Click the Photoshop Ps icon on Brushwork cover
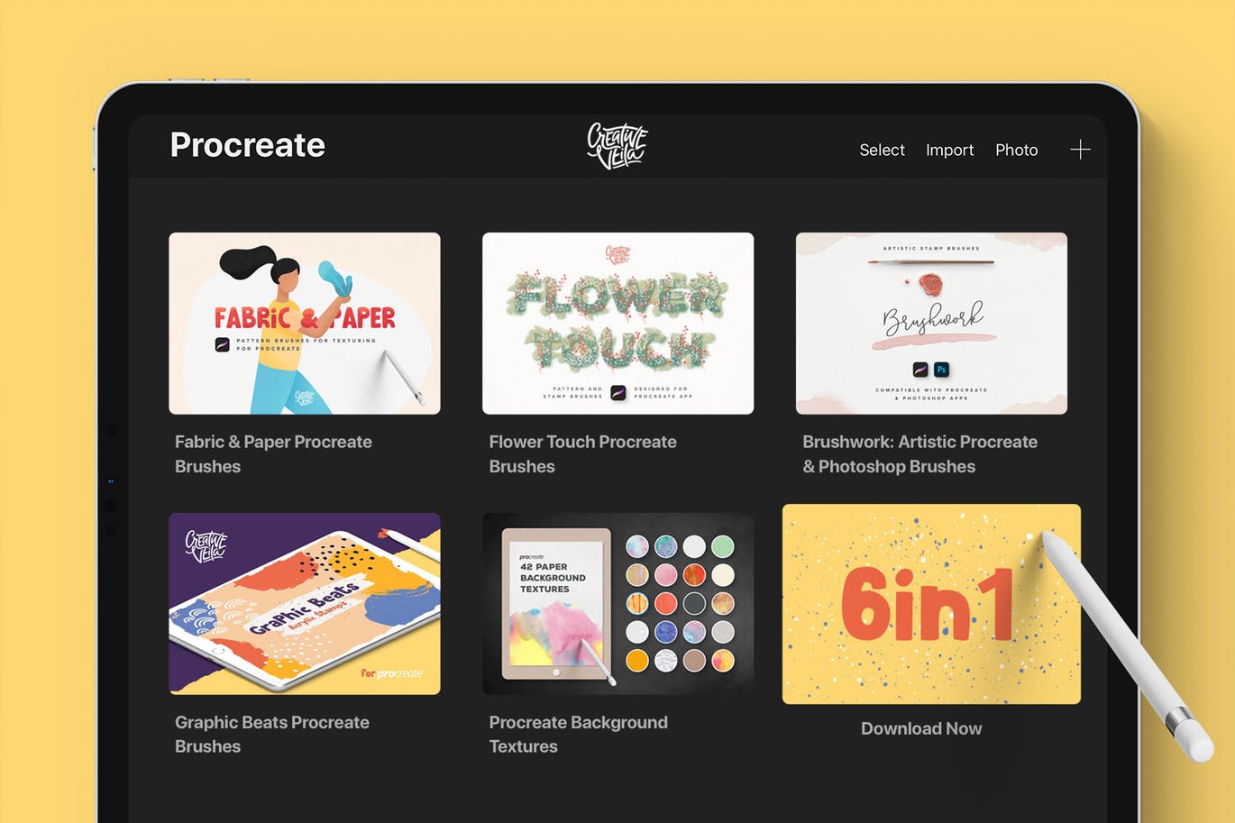 coord(941,370)
